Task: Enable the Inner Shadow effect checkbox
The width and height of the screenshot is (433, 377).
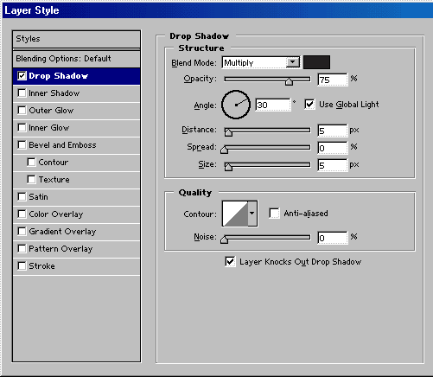Action: 22,93
